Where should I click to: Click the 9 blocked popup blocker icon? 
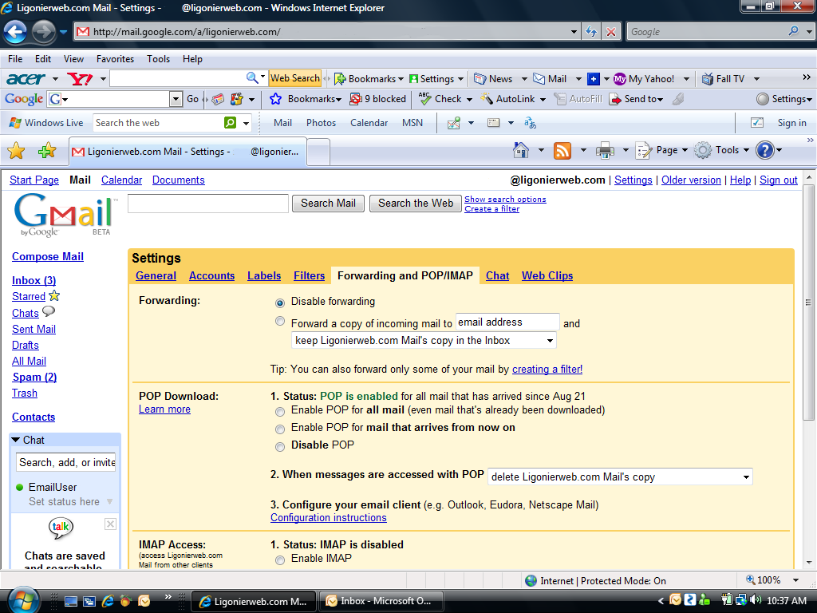click(x=355, y=99)
